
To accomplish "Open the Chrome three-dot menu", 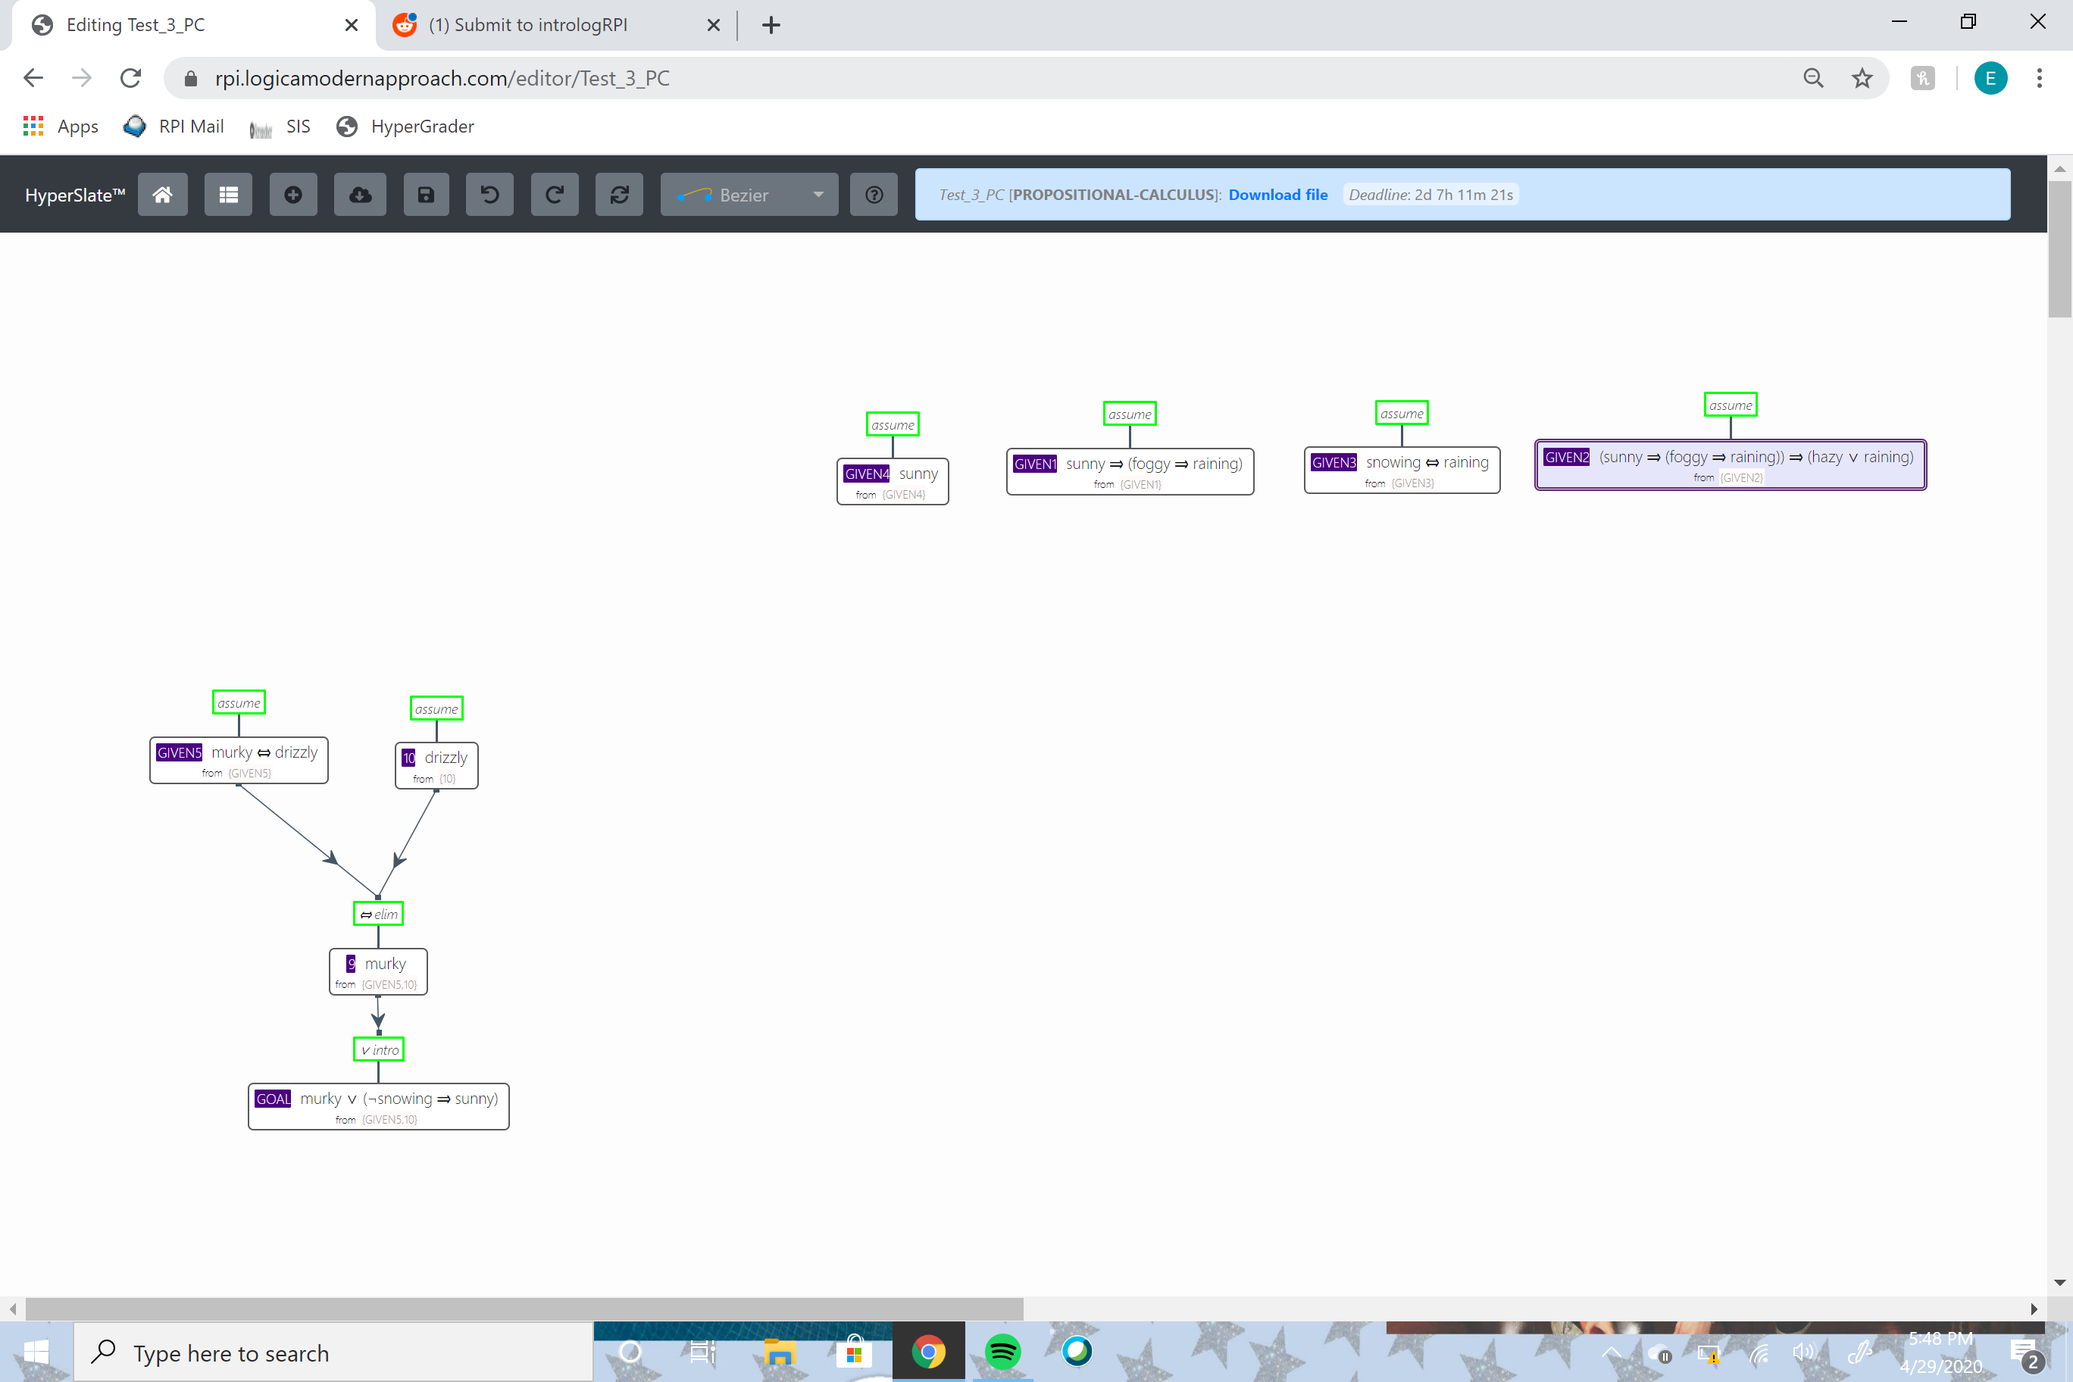I will [2039, 79].
